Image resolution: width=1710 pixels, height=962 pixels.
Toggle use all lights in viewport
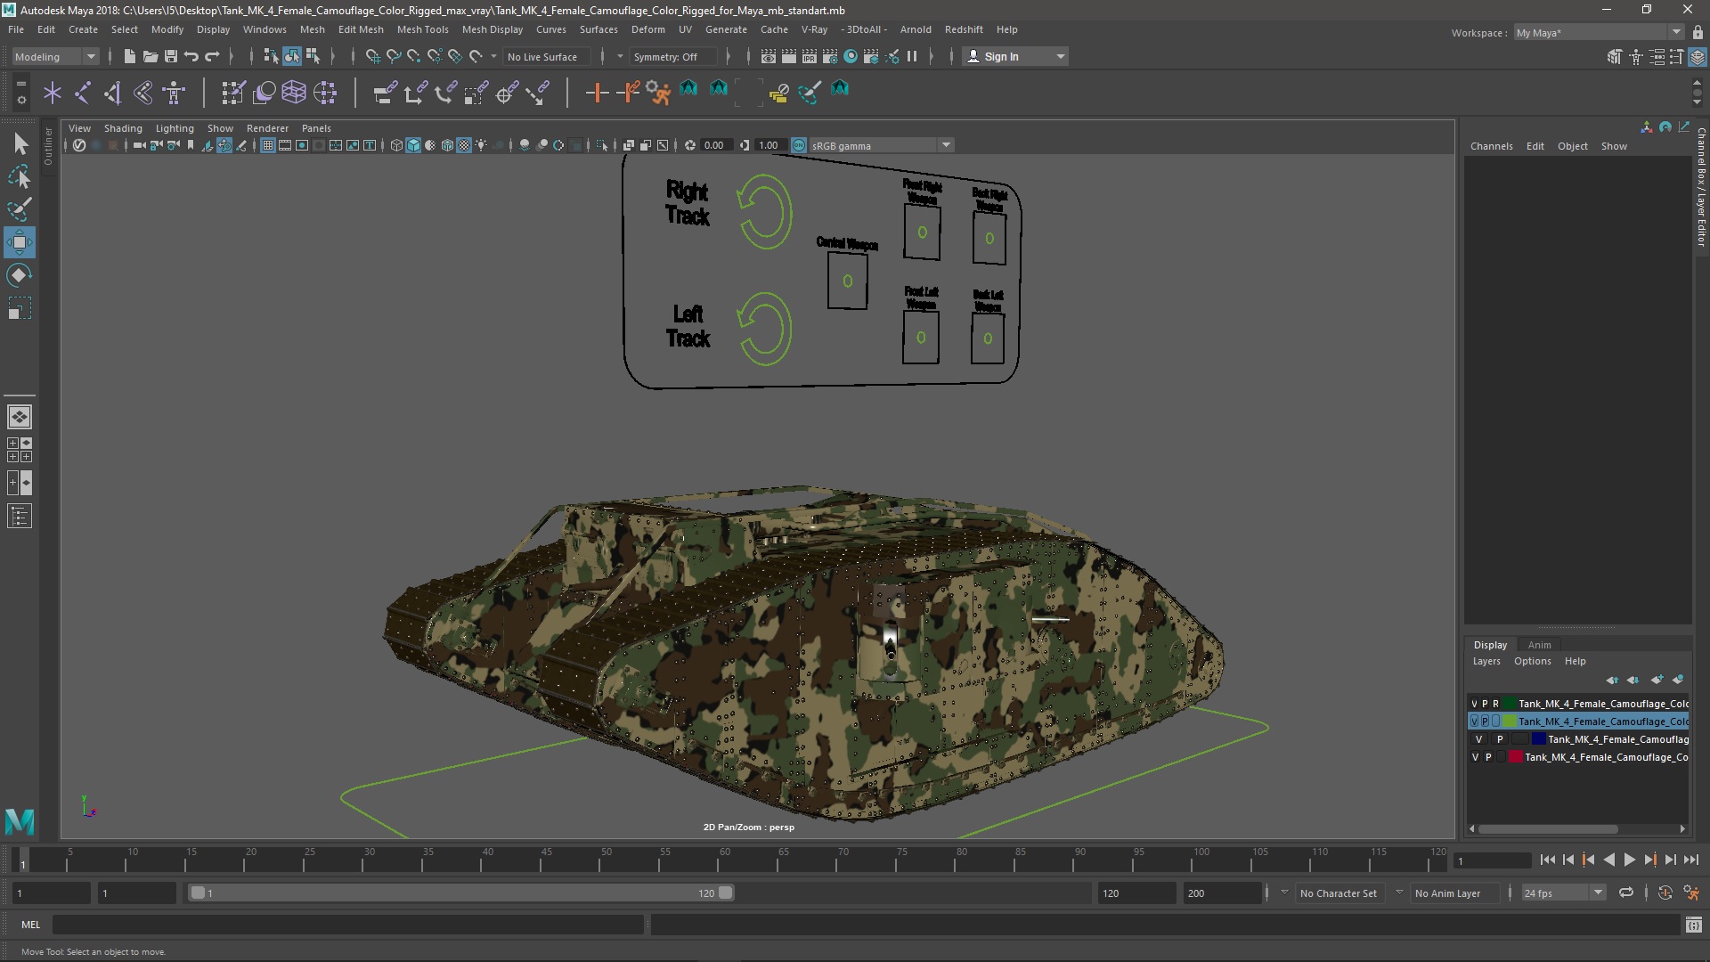click(x=482, y=145)
